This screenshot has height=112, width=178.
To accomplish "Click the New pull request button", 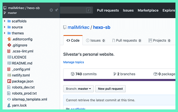I will coord(110,89).
